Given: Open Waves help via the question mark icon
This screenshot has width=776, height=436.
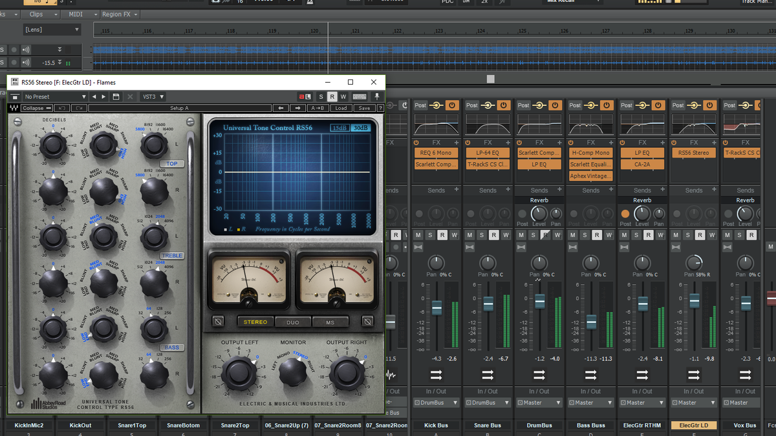Looking at the screenshot, I should coord(381,108).
